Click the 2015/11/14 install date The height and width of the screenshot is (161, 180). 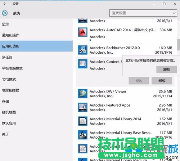163,96
